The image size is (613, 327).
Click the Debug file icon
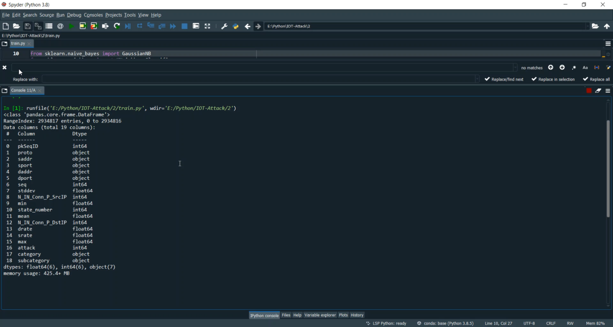pos(128,26)
